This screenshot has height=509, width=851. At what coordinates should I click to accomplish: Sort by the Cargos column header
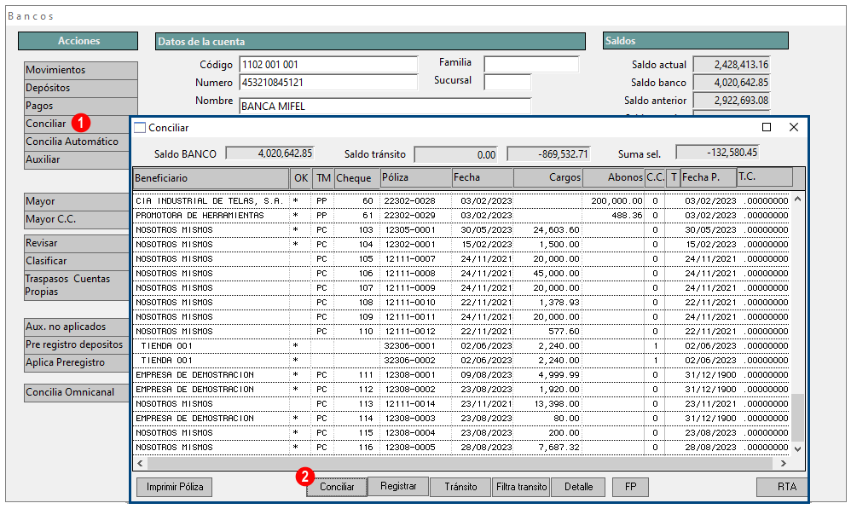click(547, 178)
